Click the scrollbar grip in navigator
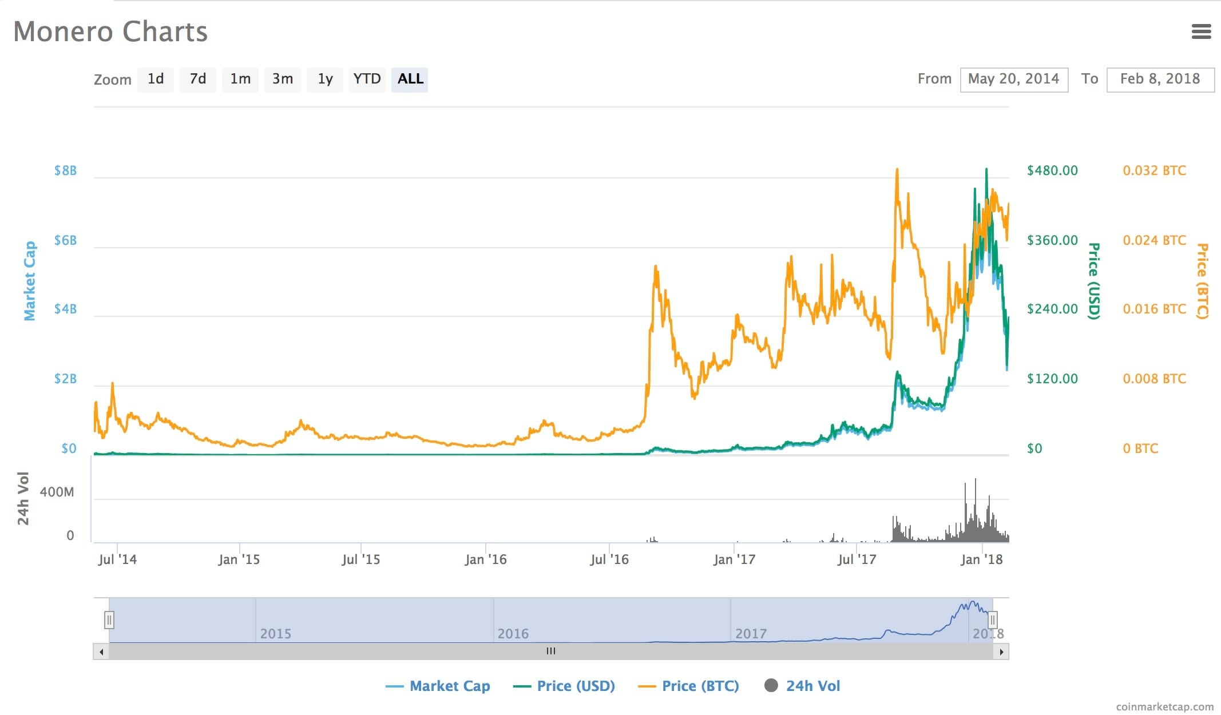This screenshot has width=1221, height=715. (x=551, y=652)
